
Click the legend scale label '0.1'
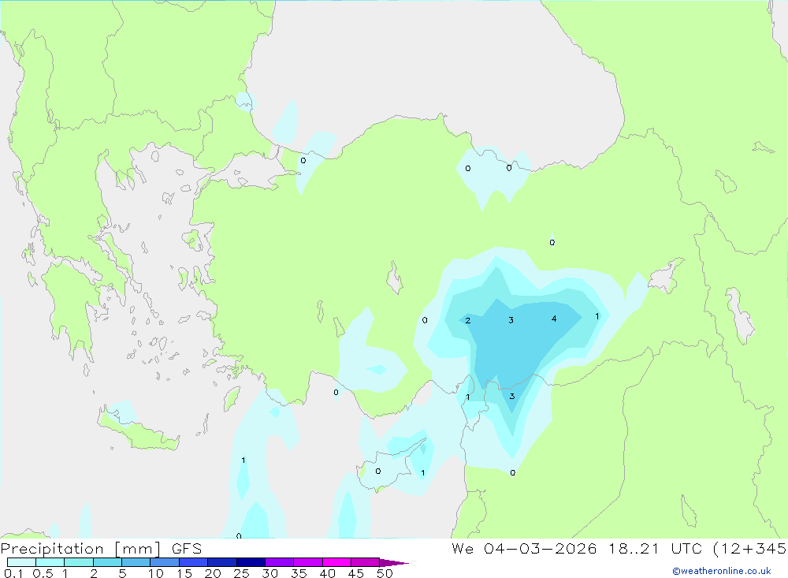coord(13,573)
